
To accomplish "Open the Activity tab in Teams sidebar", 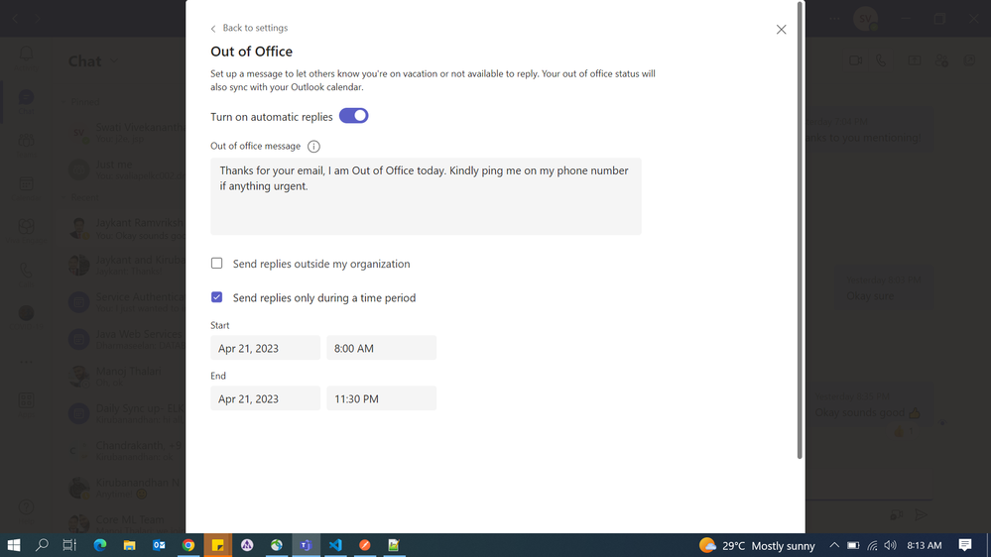I will (26, 57).
